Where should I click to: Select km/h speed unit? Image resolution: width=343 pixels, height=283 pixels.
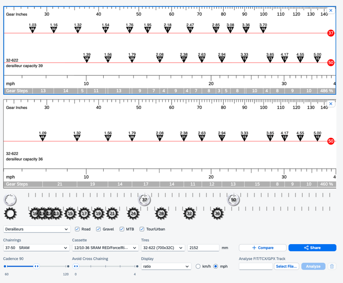coord(198,266)
